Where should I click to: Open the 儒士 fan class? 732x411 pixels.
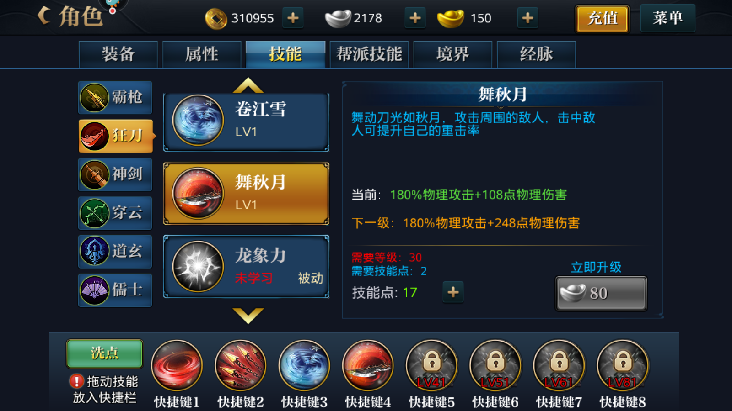[115, 290]
